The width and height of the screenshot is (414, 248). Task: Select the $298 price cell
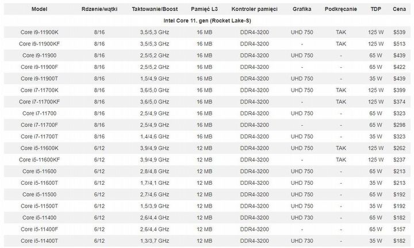click(399, 125)
